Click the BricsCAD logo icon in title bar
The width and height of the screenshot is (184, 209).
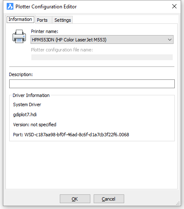tap(10, 6)
